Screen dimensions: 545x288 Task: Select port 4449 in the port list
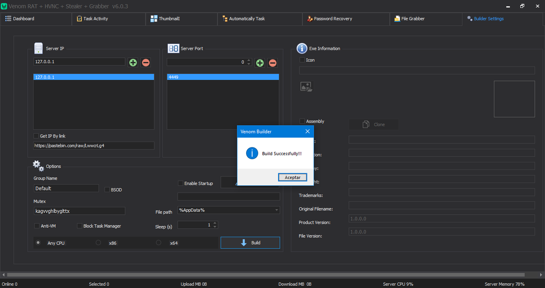click(x=223, y=77)
